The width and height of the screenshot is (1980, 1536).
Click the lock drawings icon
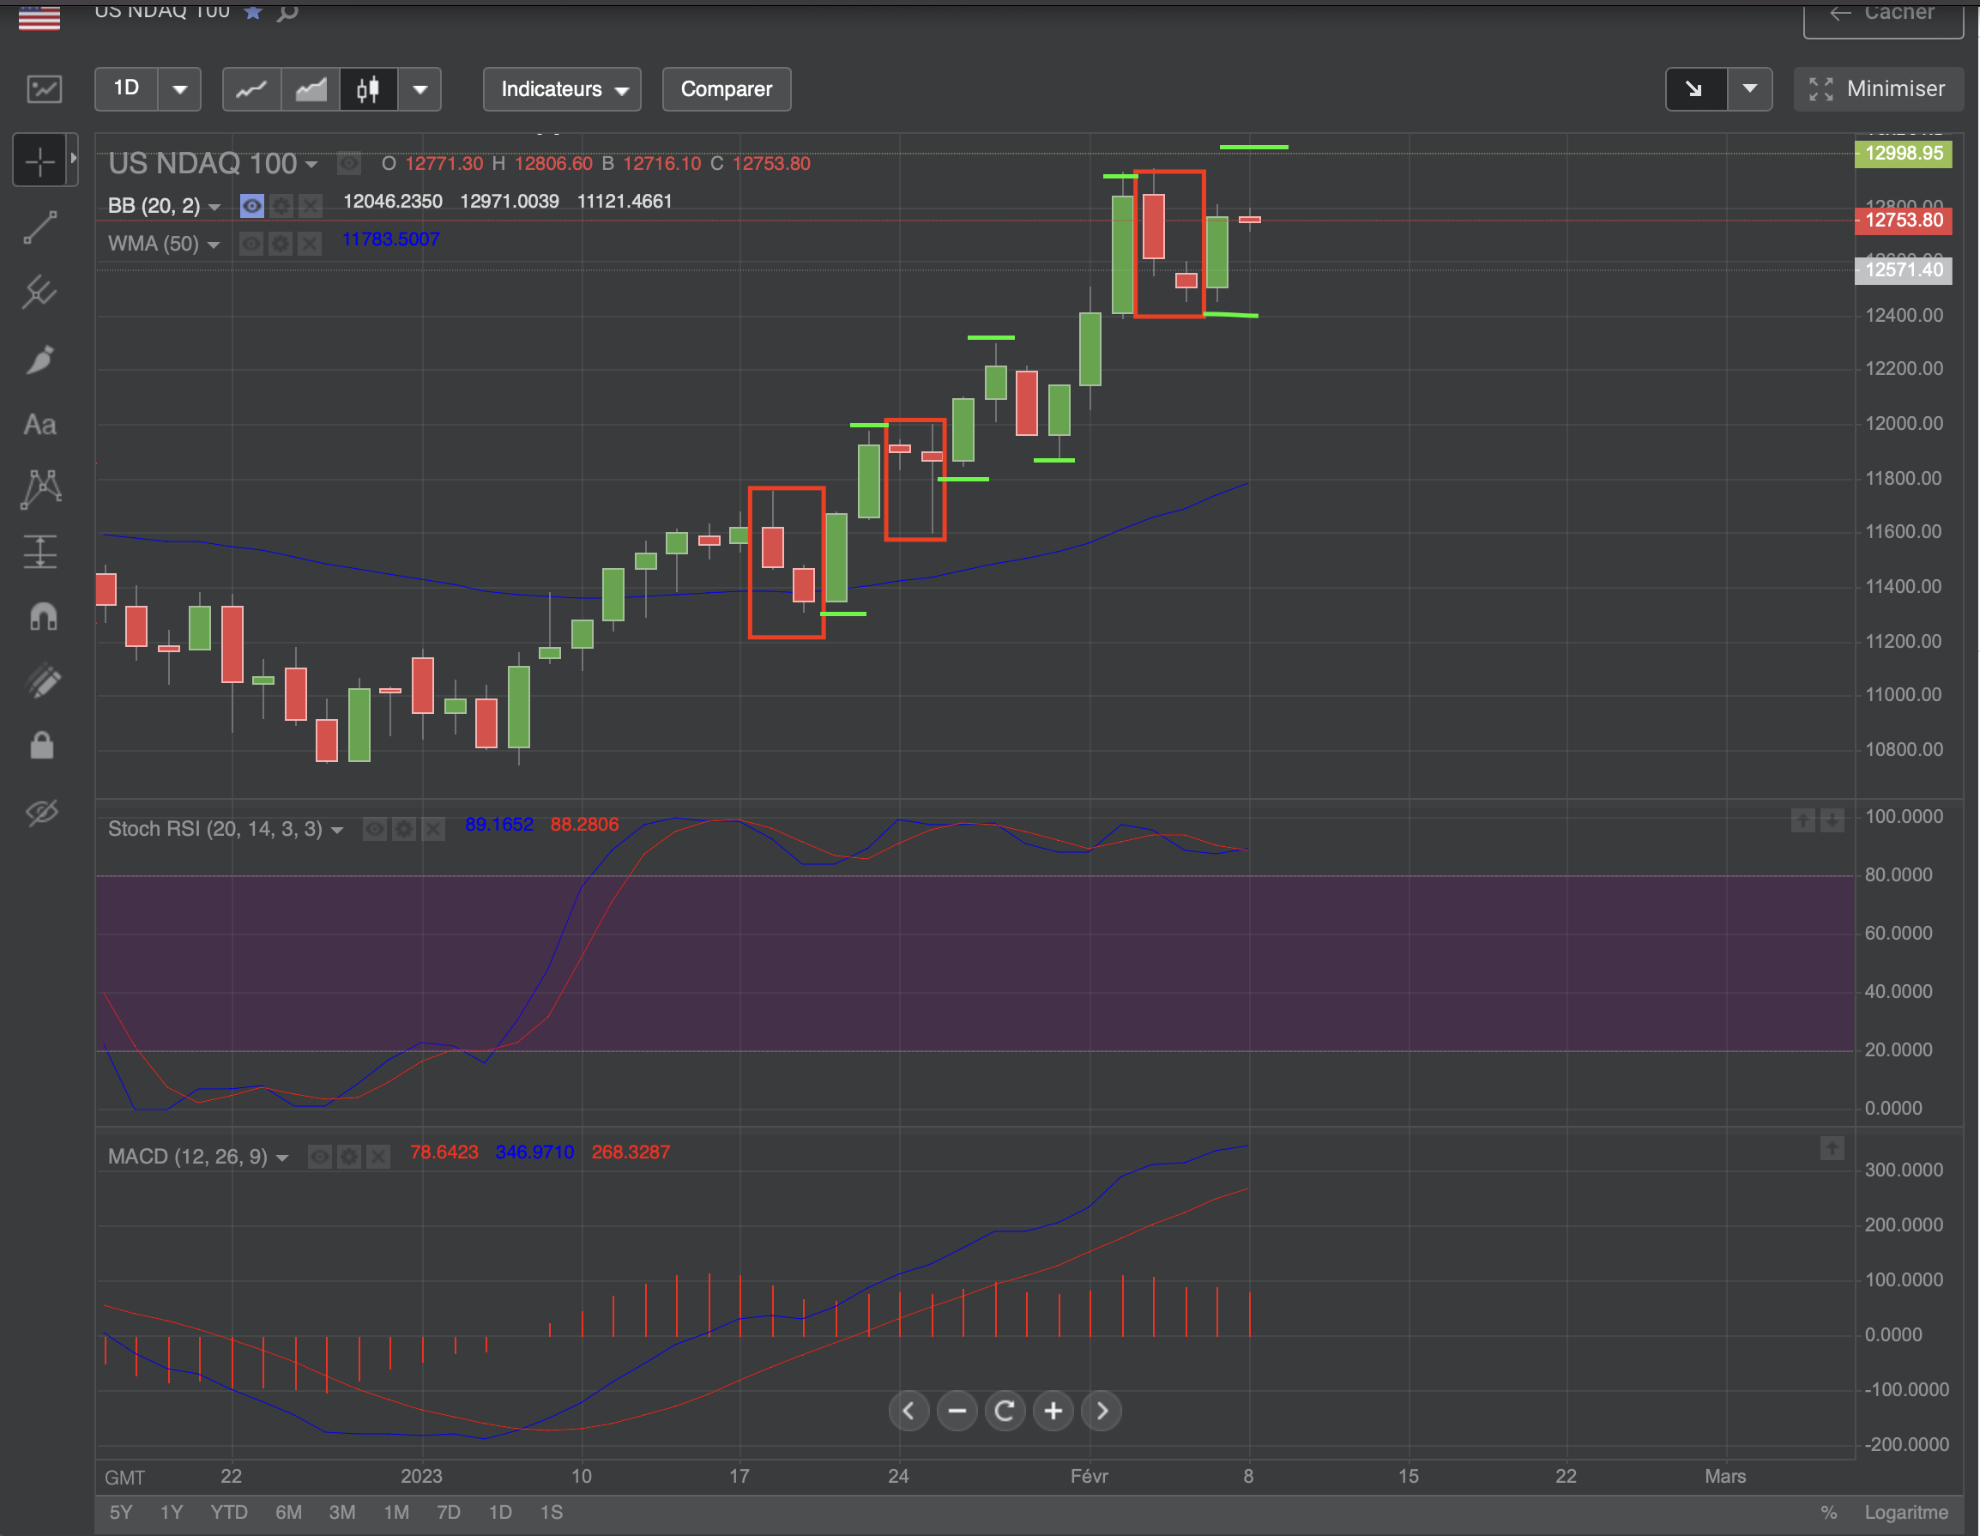pyautogui.click(x=42, y=746)
